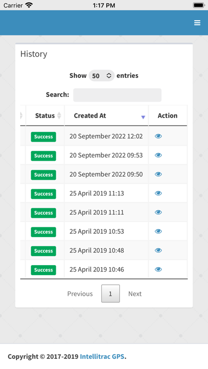View entry from 25 April 2019 10:53
Image resolution: width=208 pixels, height=369 pixels.
tap(158, 231)
